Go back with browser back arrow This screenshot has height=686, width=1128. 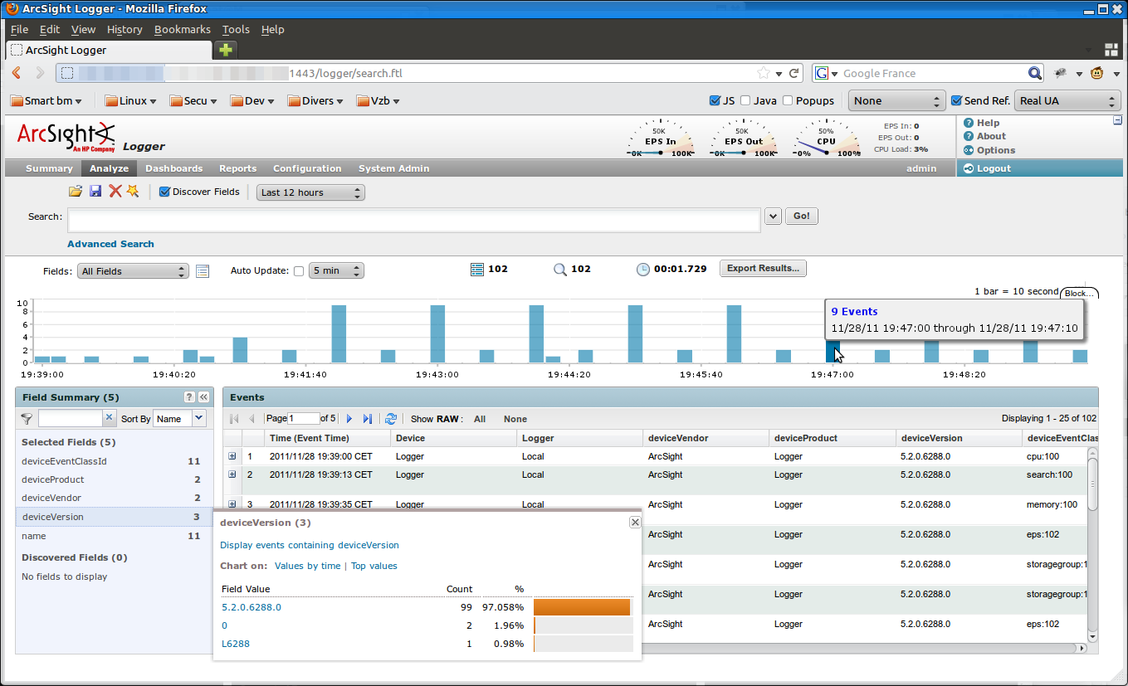coord(17,73)
